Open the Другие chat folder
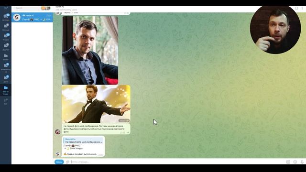The height and width of the screenshot is (172, 306). (x=6, y=47)
